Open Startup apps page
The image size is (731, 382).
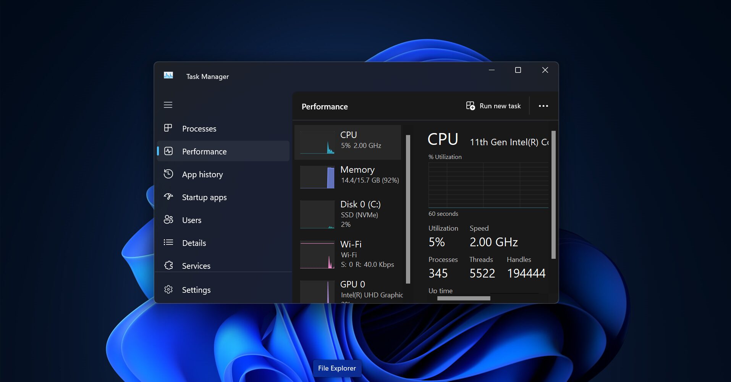(x=204, y=197)
